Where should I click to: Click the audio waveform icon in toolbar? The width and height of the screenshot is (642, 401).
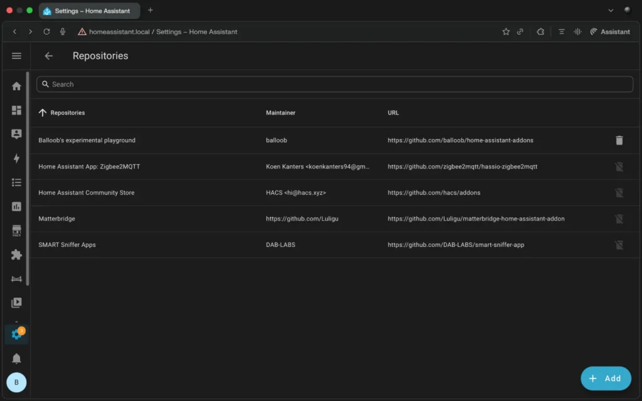[x=577, y=31]
